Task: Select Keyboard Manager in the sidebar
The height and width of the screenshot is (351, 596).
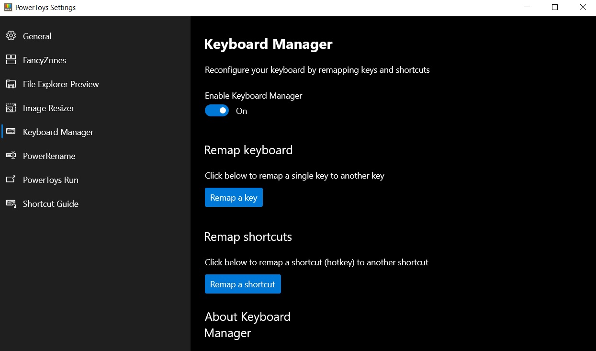Action: click(95, 132)
